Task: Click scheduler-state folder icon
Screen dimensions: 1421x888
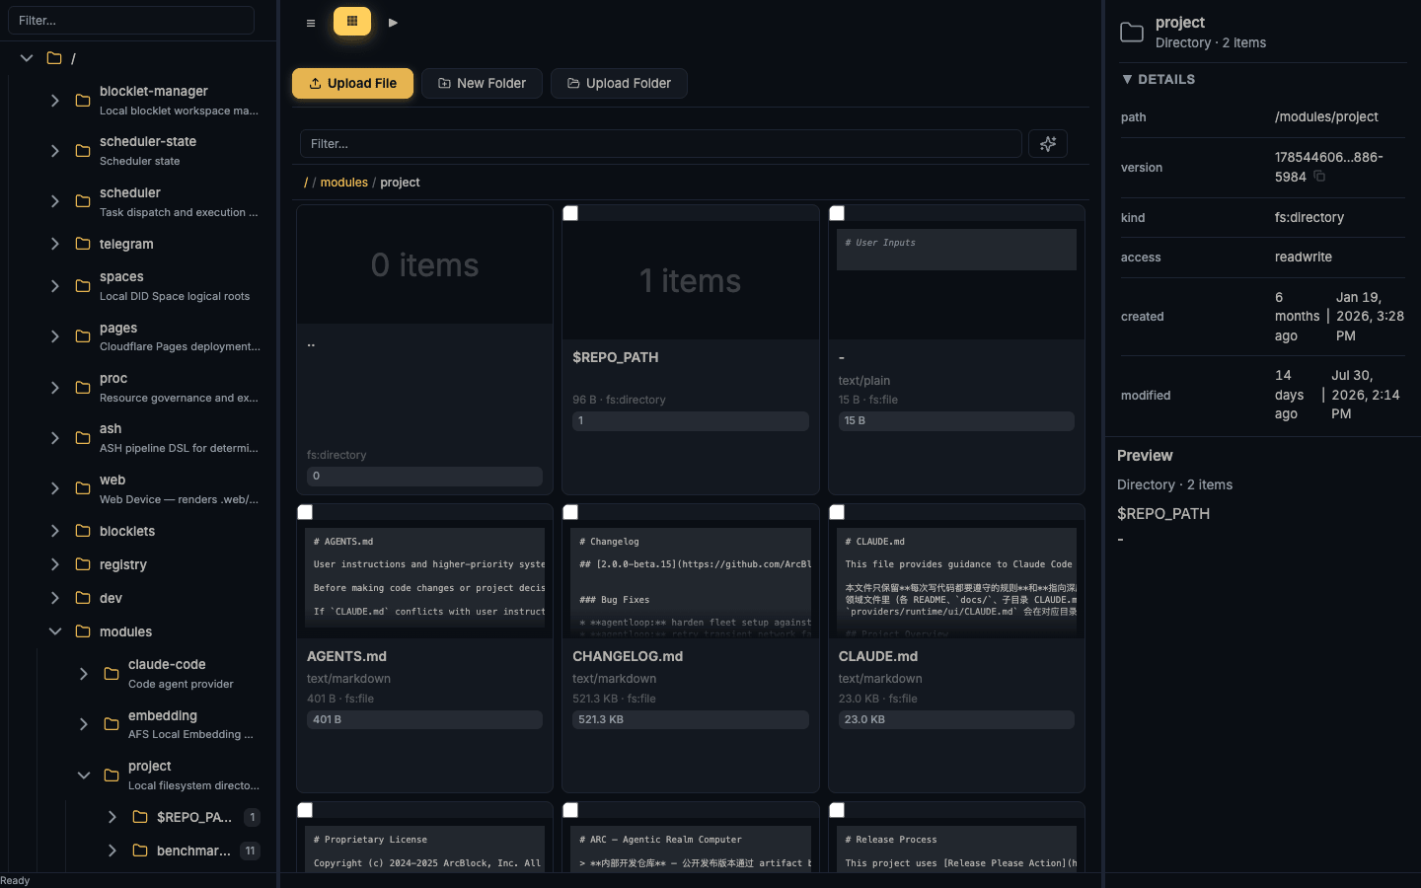Action: point(83,151)
